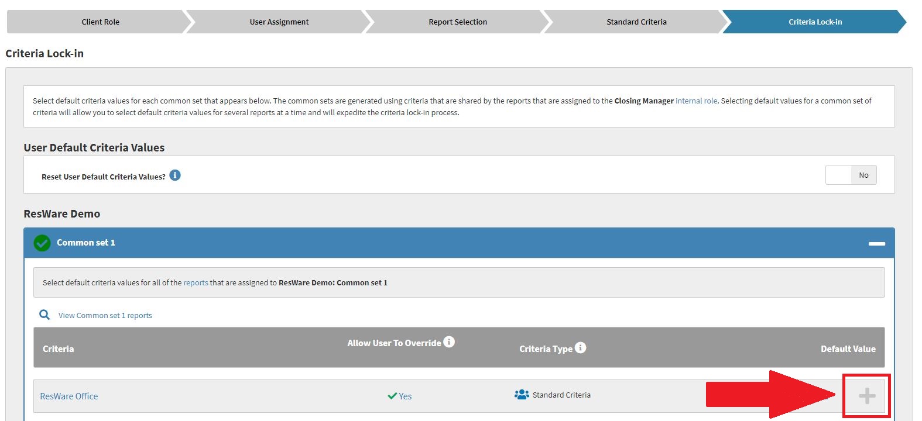Add a default value with the plus icon
922x421 pixels.
click(866, 396)
